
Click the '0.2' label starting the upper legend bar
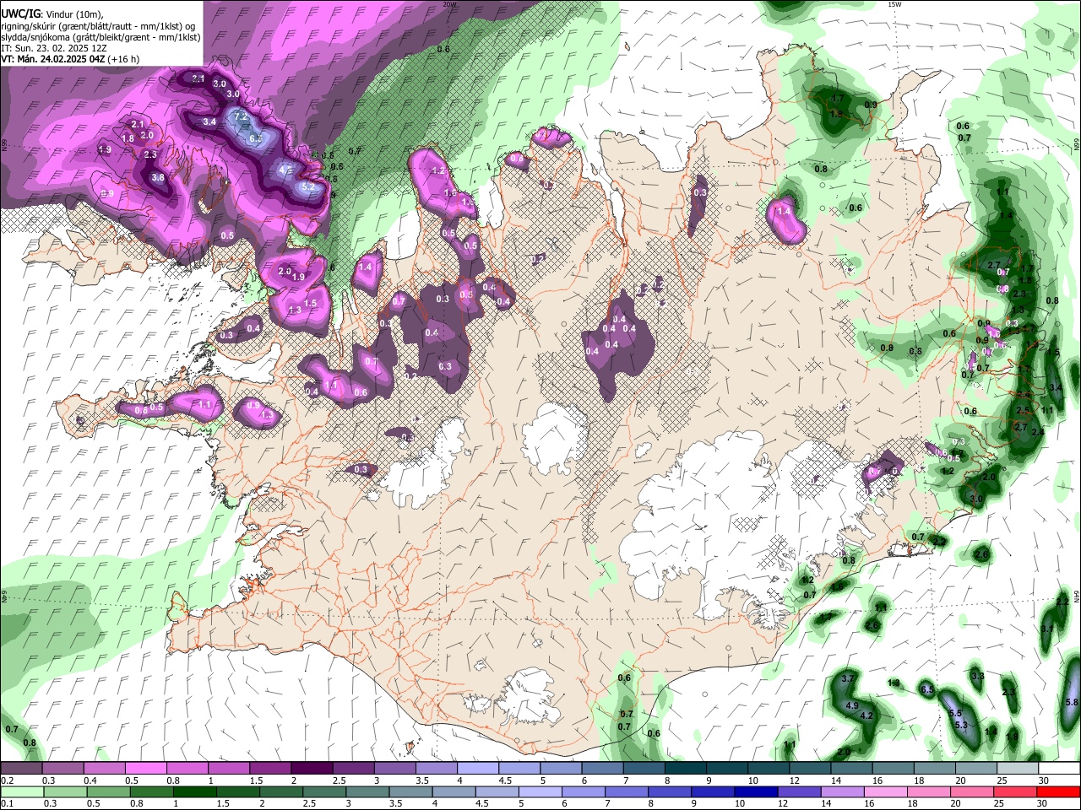click(x=7, y=780)
